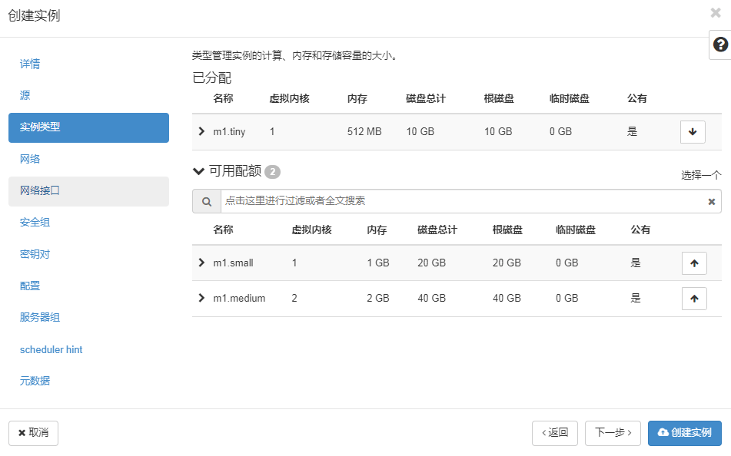Go to the 网络 step
Viewport: 731px width, 456px height.
coord(30,159)
